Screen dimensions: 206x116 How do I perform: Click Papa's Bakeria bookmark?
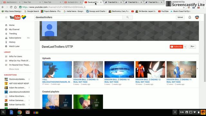(51, 11)
